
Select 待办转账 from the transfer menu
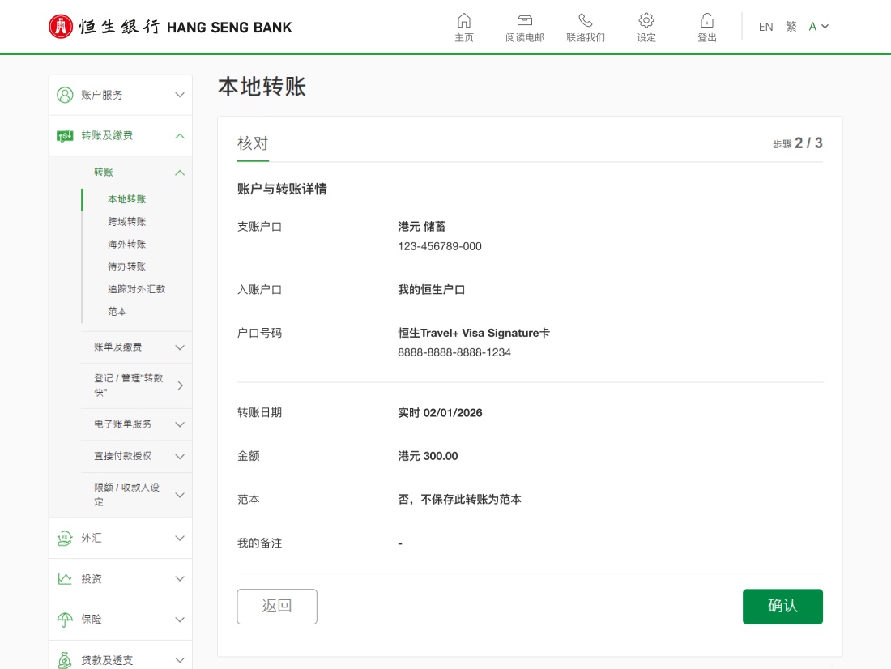click(x=126, y=266)
